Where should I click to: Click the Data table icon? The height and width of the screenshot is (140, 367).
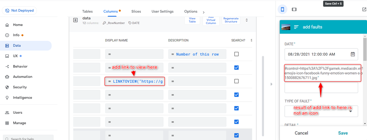point(7,46)
